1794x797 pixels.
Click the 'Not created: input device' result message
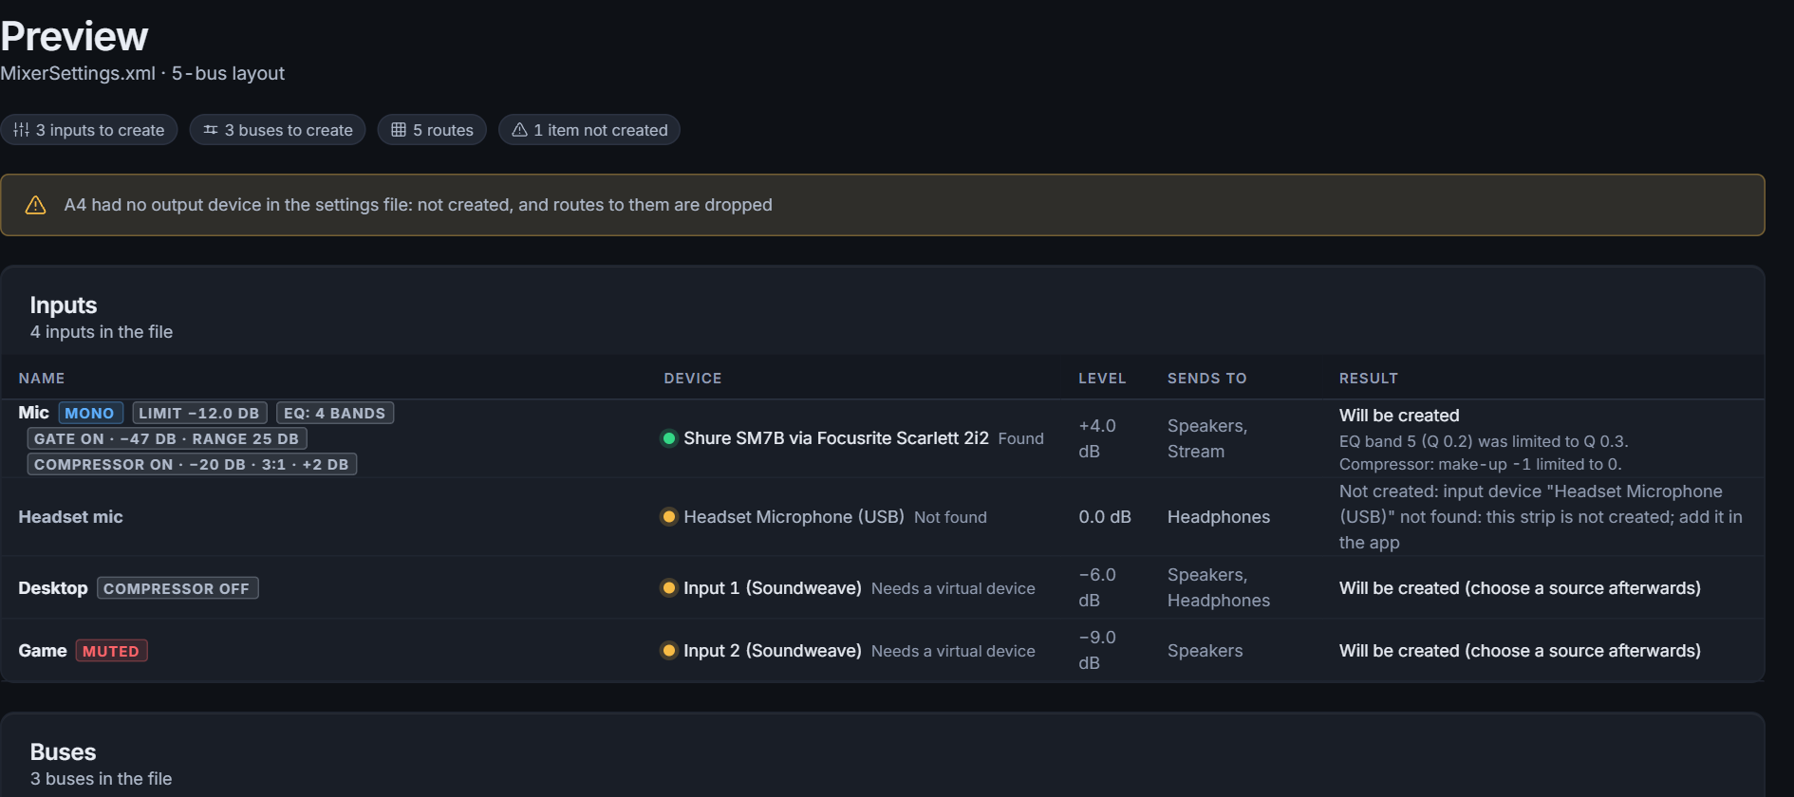[x=1541, y=517]
